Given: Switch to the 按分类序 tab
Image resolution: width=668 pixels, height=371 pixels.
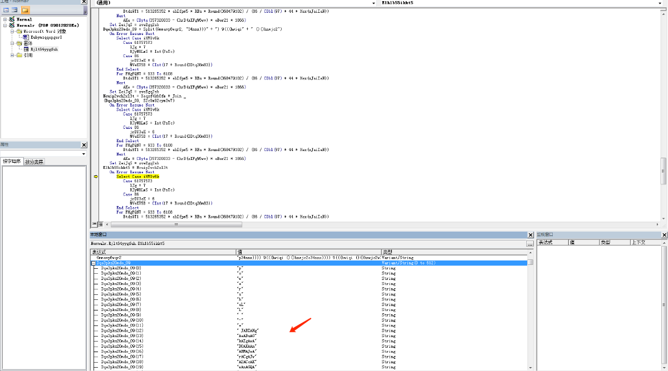Looking at the screenshot, I should coord(34,162).
